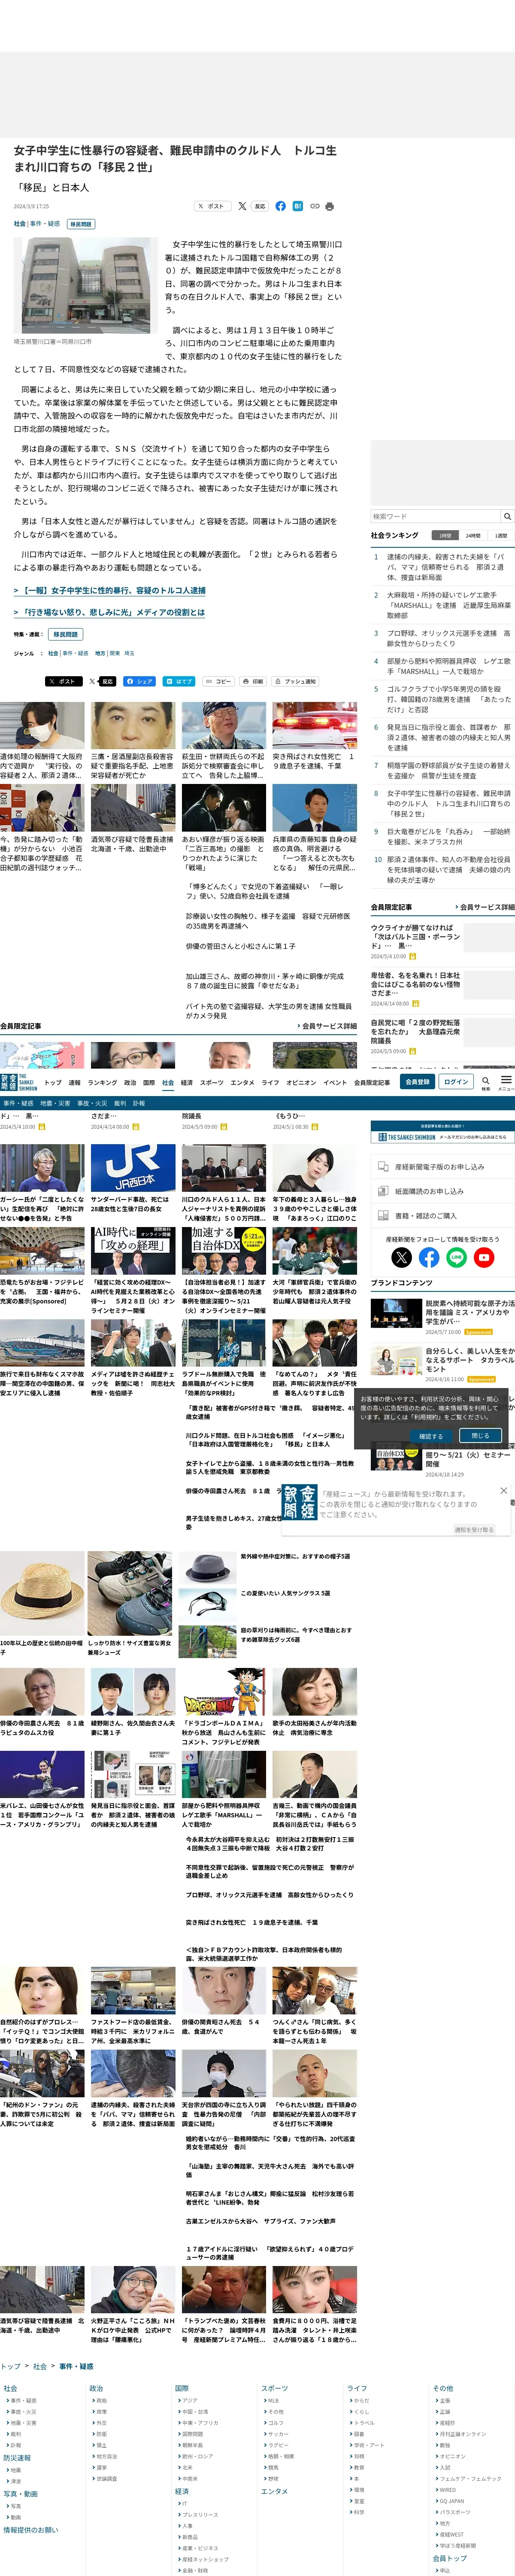Click GQ JAPAN in the footer その他 column
This screenshot has width=515, height=2576.
[451, 2500]
